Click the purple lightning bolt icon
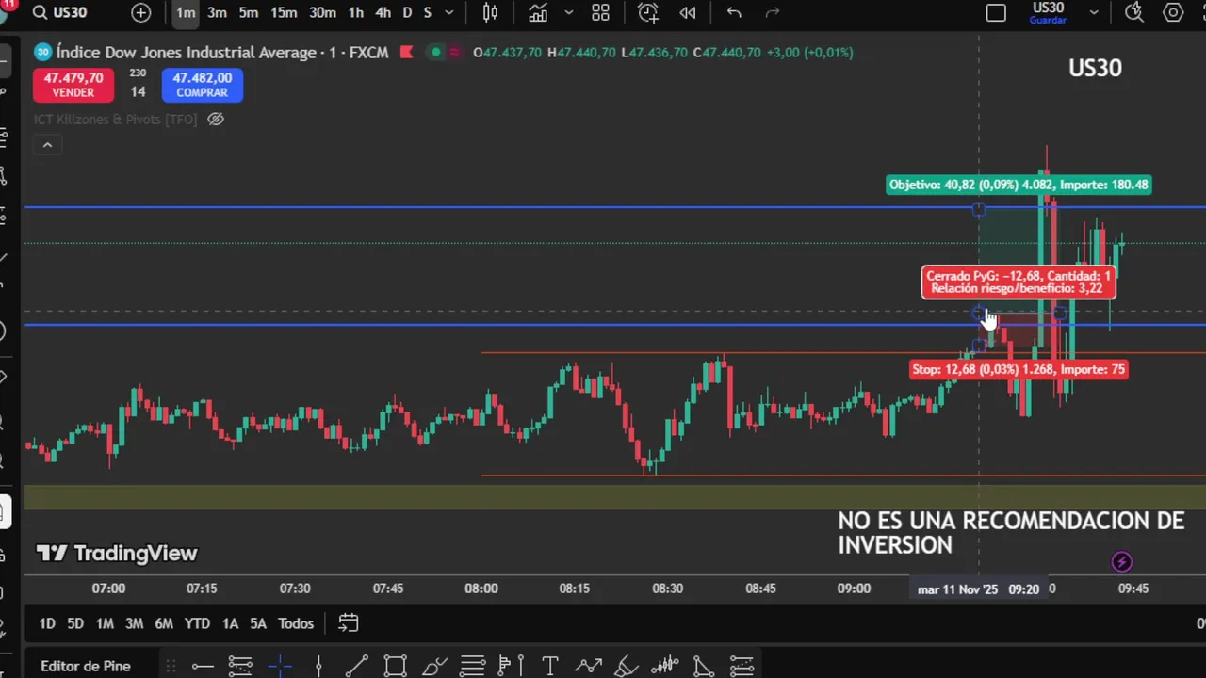Image resolution: width=1206 pixels, height=678 pixels. (1121, 562)
